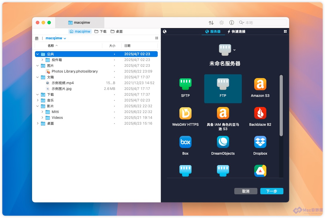The height and width of the screenshot is (218, 325).
Task: Select Photos Library.photoslibrary file
Action: click(x=96, y=71)
